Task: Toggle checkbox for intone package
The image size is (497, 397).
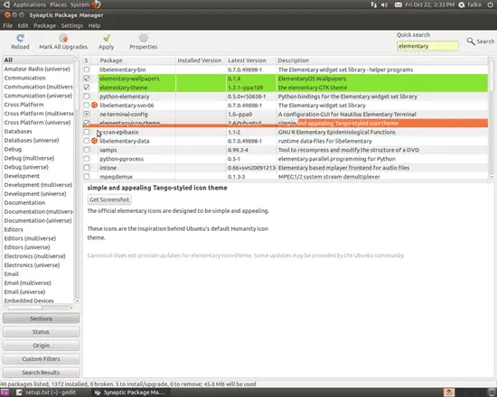Action: (x=87, y=167)
